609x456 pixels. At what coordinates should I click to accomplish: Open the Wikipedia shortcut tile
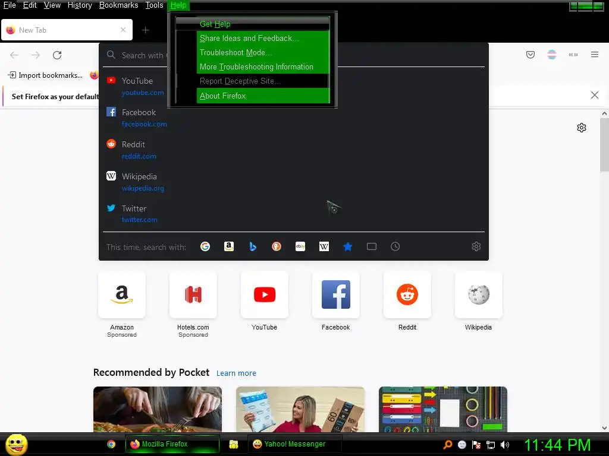point(478,294)
